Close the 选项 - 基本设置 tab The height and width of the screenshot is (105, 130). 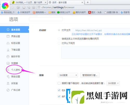(82, 3)
